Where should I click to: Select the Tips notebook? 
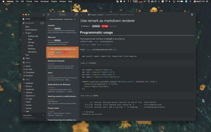27,55
